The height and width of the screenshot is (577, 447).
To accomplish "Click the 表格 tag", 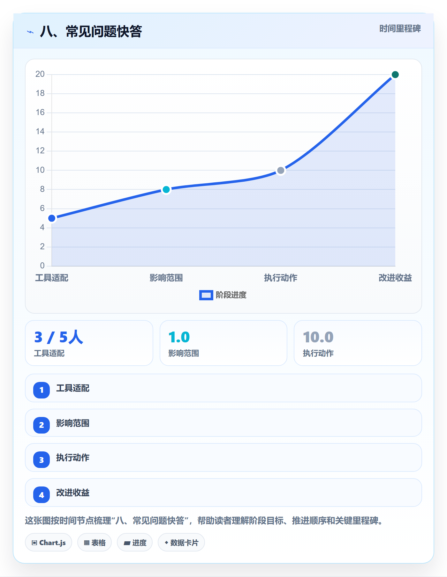I will 95,542.
